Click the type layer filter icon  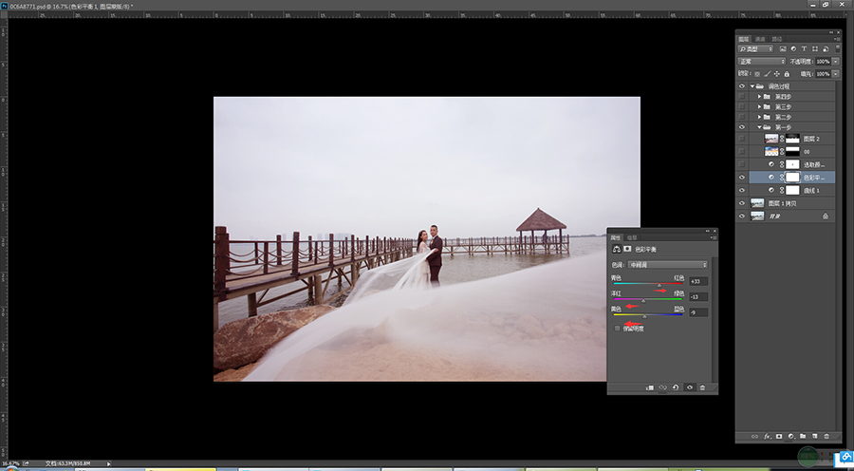pos(804,48)
